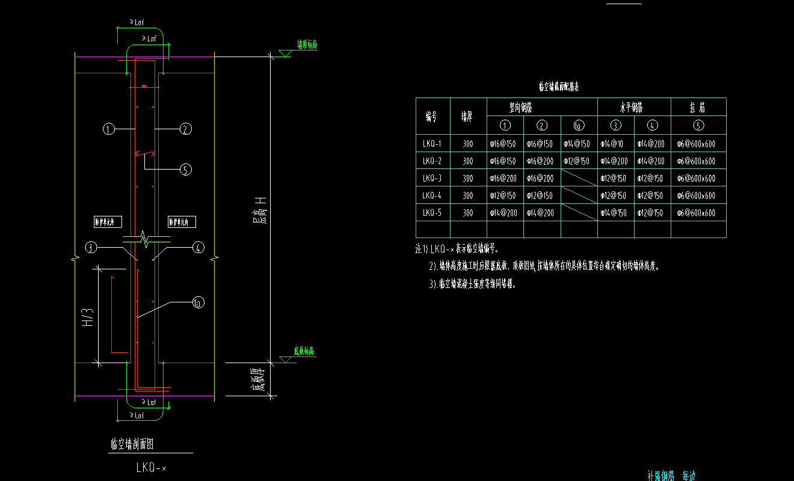
Task: Click the LKQ-3 row label
Action: pos(433,179)
